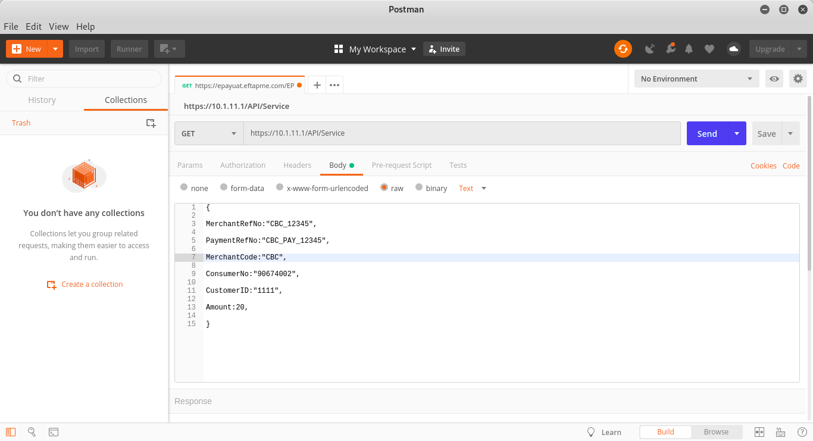Open the Edit menu
The image size is (813, 441).
click(x=33, y=26)
